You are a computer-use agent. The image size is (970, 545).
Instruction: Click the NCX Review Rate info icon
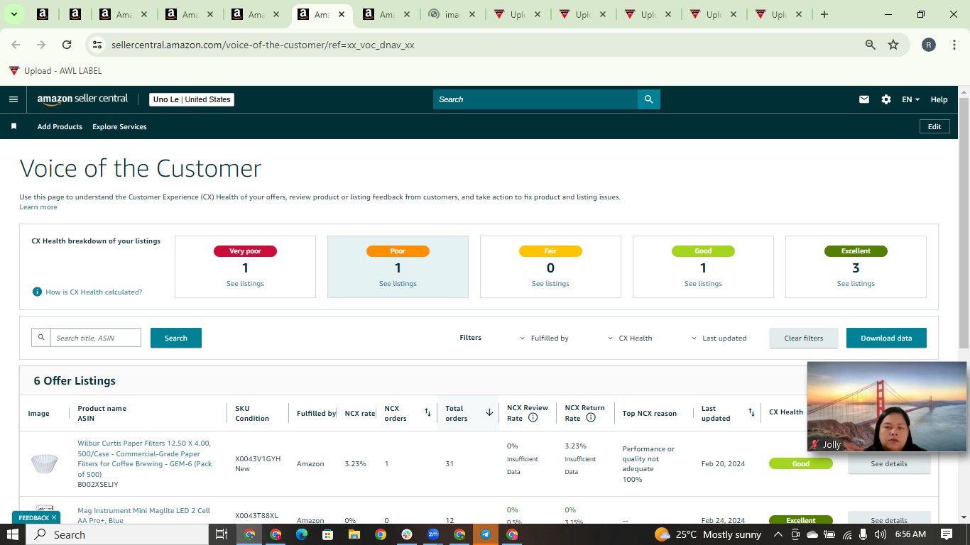tap(533, 418)
